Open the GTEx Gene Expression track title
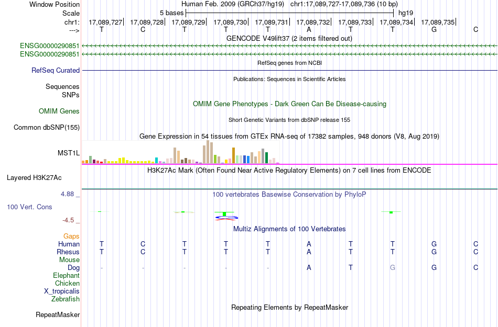This screenshot has width=498, height=327. coord(289,136)
